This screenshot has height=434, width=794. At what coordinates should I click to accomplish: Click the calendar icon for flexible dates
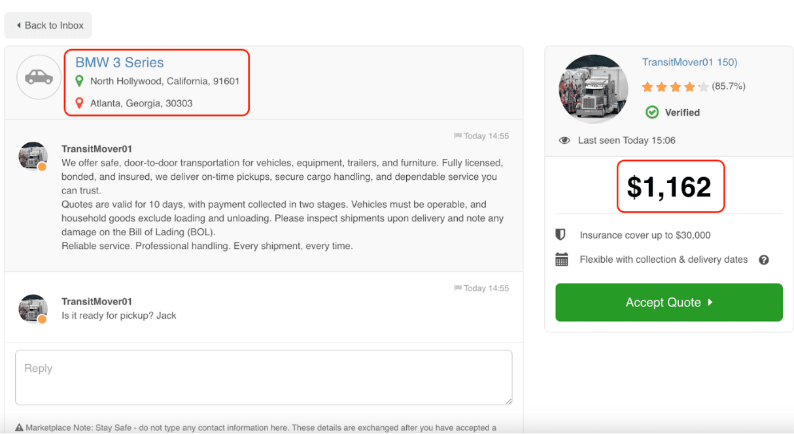pos(562,259)
